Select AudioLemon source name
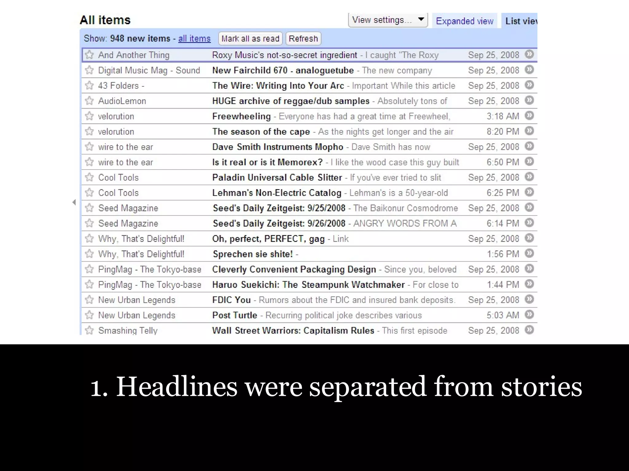 coord(122,101)
